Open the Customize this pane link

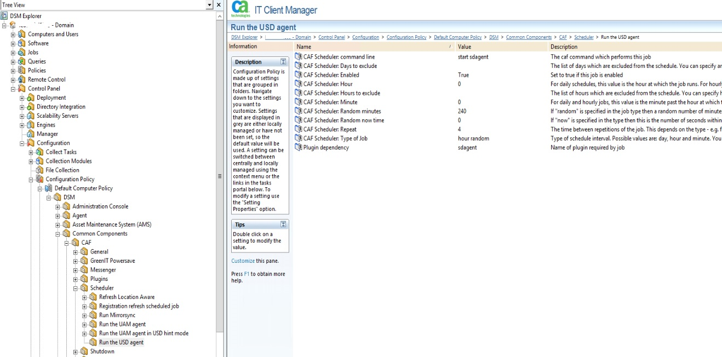click(x=243, y=261)
